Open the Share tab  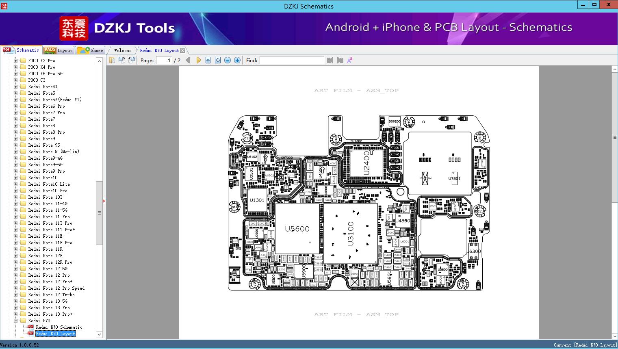tap(90, 50)
